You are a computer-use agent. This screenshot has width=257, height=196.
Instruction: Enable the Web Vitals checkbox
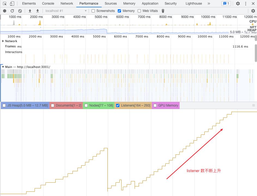(139, 11)
